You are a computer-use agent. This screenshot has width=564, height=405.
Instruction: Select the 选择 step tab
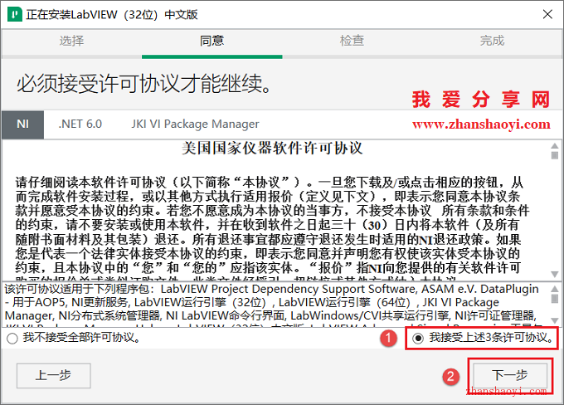(x=71, y=41)
